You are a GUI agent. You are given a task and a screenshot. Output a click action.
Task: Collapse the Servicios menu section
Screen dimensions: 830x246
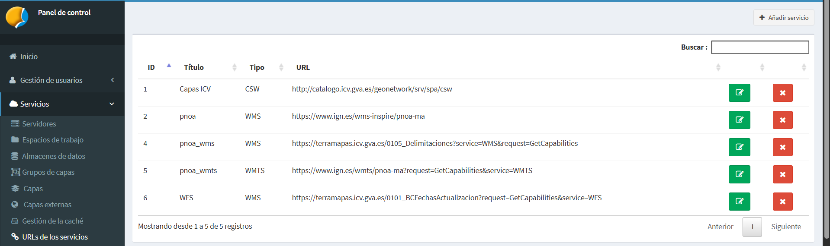(x=62, y=104)
